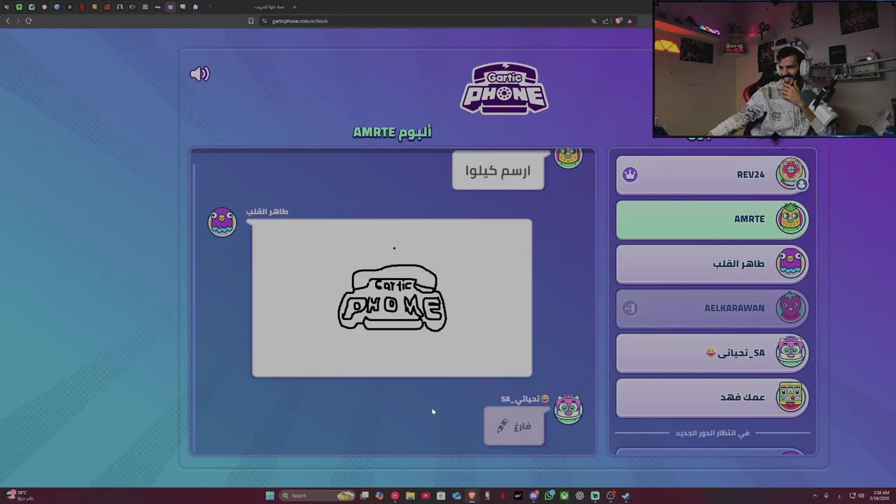Select عمك فهد in the player list
The width and height of the screenshot is (896, 504).
tap(712, 397)
